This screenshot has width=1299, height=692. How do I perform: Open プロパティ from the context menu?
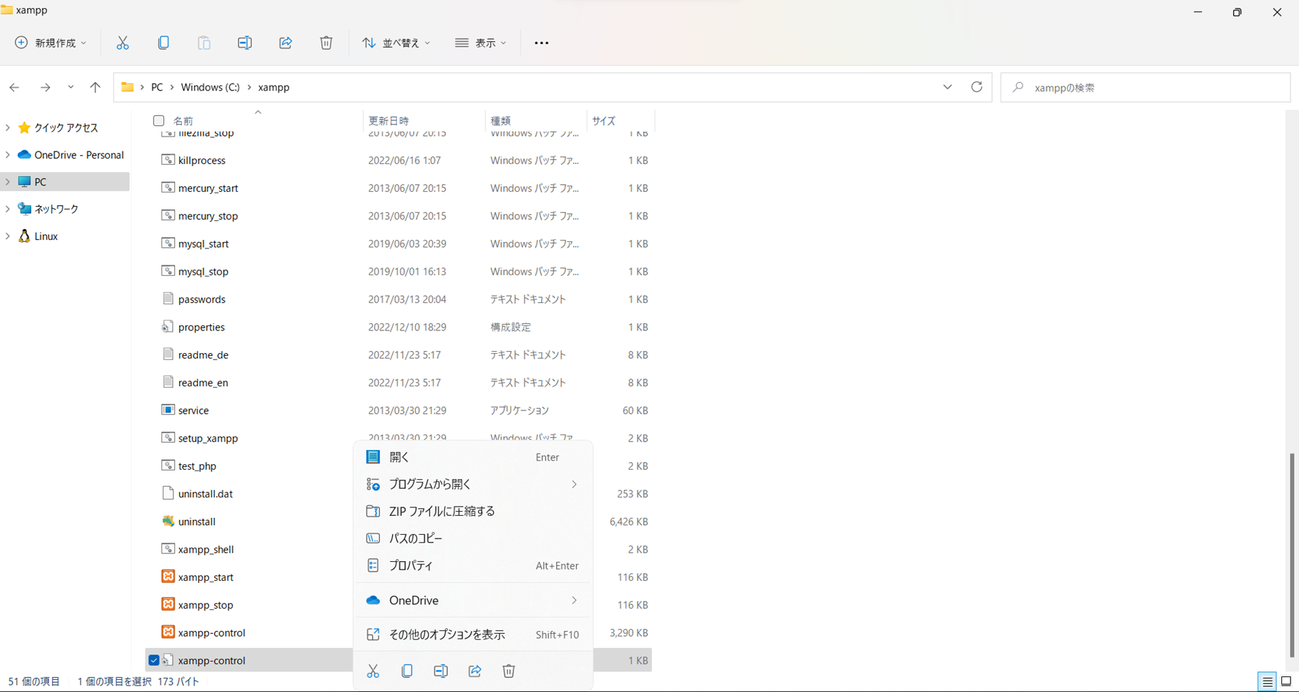coord(473,565)
